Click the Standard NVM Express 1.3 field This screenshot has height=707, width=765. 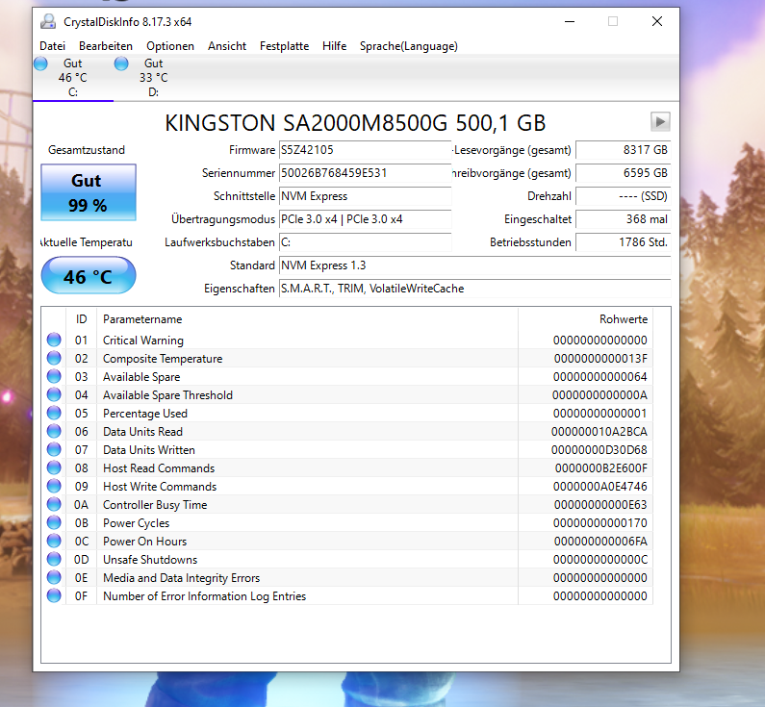[474, 265]
